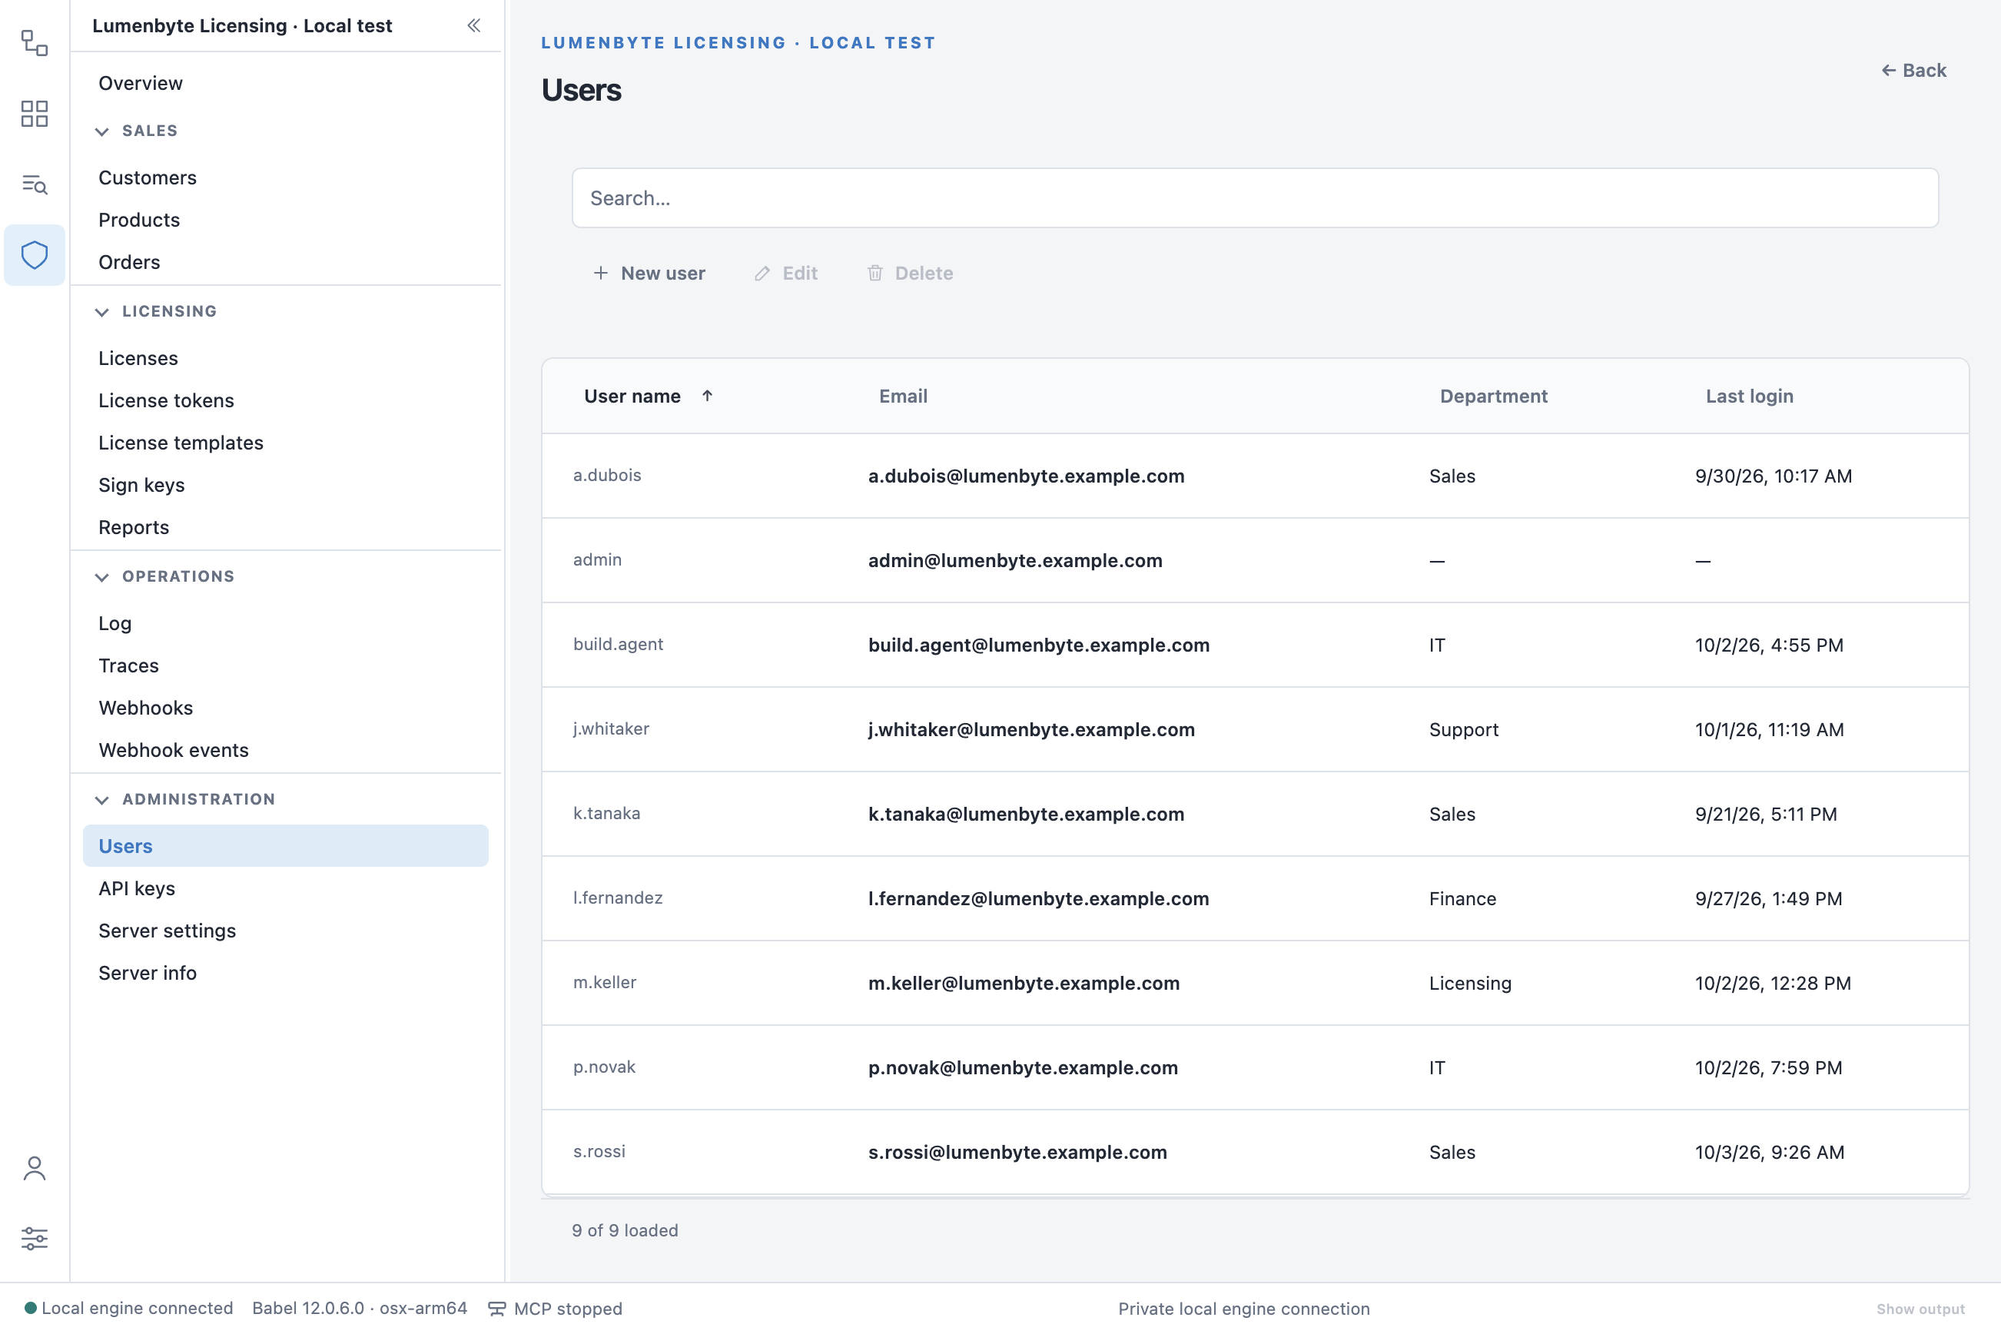Screen dimensions: 2001x1334
Task: Click the Edit button label
Action: coord(800,273)
